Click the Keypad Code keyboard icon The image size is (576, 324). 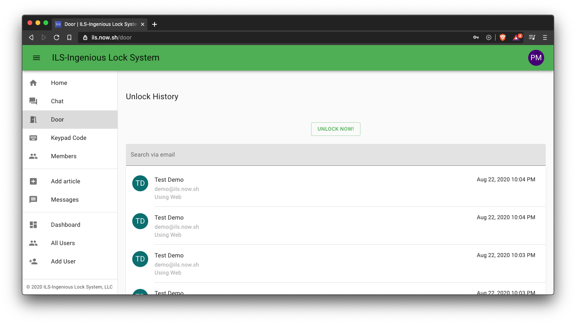click(x=33, y=138)
